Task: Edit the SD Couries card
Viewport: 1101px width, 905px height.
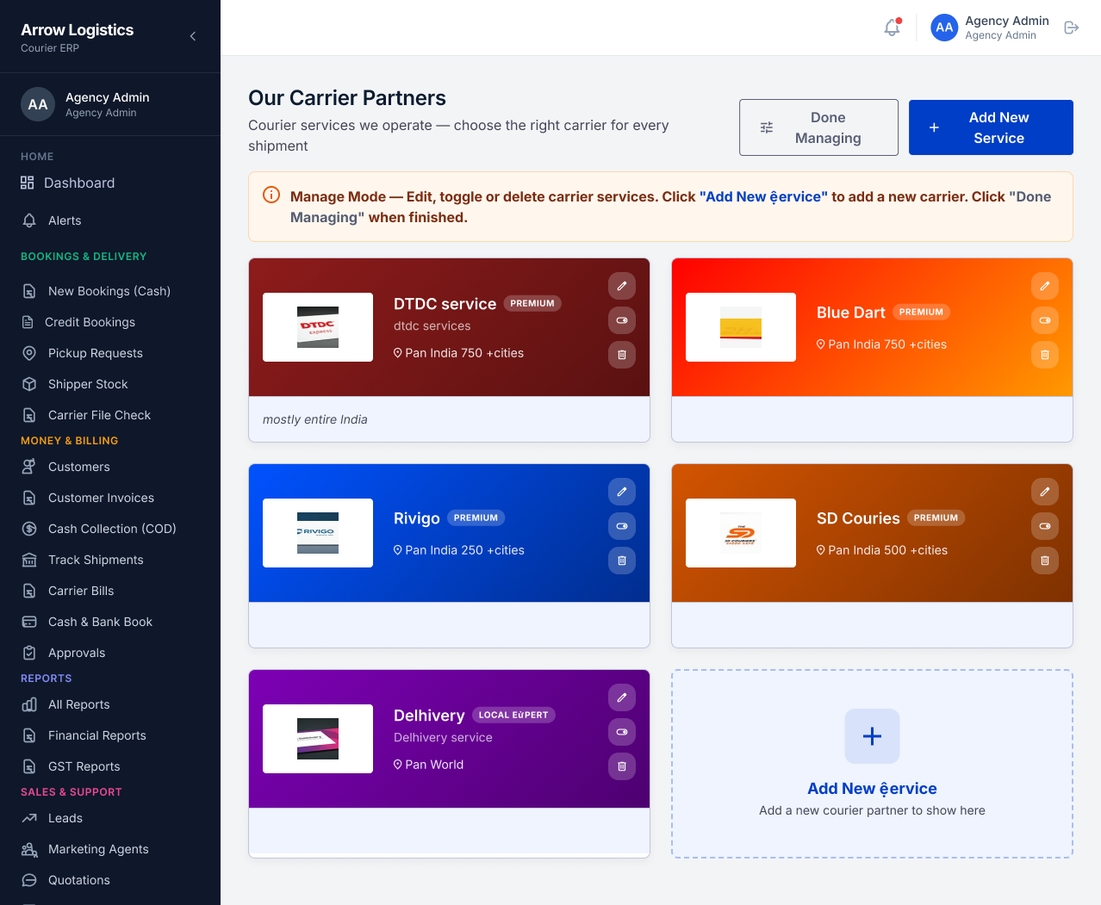Action: [x=1045, y=492]
